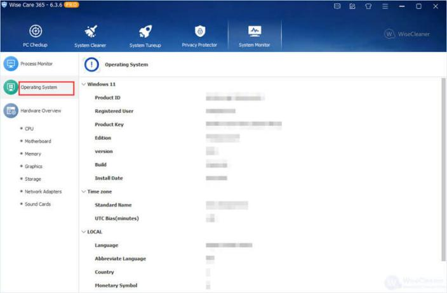The height and width of the screenshot is (293, 447).
Task: Open the Sound Cards hardware item
Action: pos(37,204)
